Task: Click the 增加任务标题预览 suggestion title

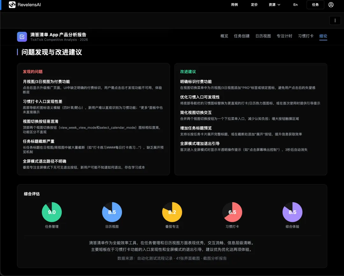Action: [196, 128]
